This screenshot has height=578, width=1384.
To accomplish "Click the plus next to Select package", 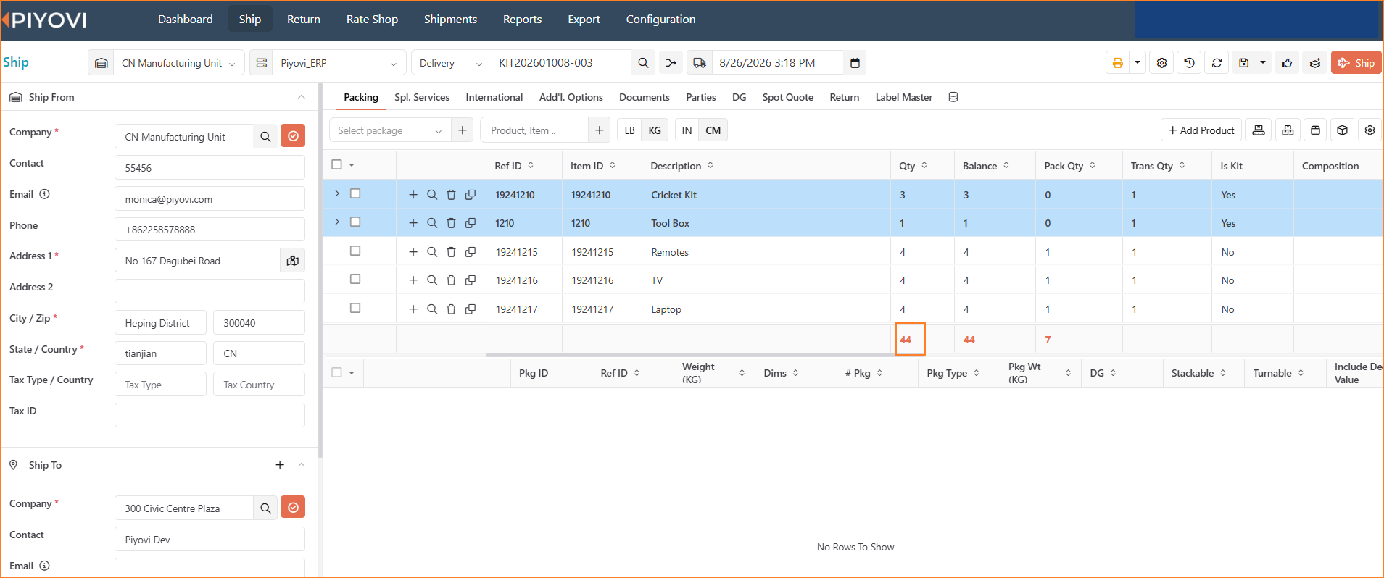I will point(462,130).
